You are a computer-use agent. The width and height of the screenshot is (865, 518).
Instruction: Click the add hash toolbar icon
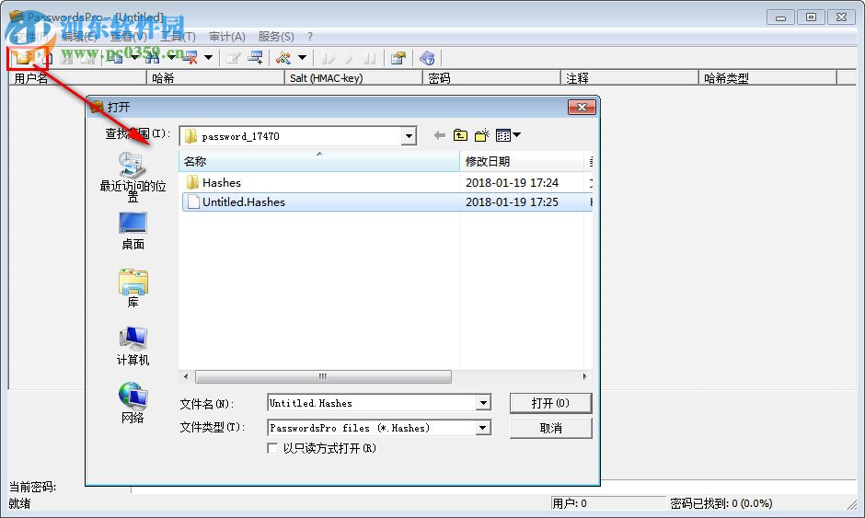pos(255,57)
